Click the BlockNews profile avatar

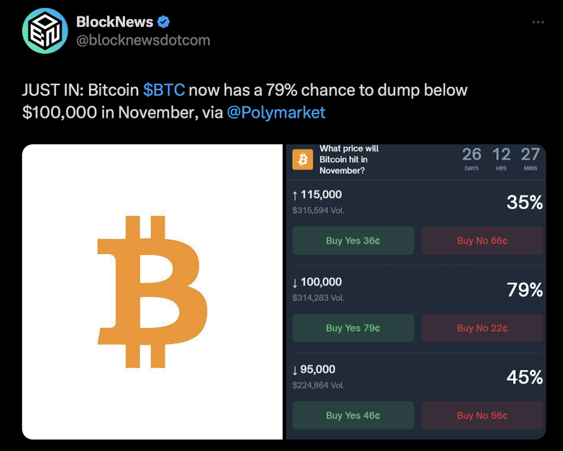point(45,31)
